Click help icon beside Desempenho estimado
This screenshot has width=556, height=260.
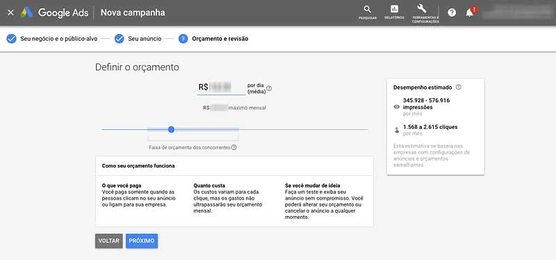click(459, 87)
